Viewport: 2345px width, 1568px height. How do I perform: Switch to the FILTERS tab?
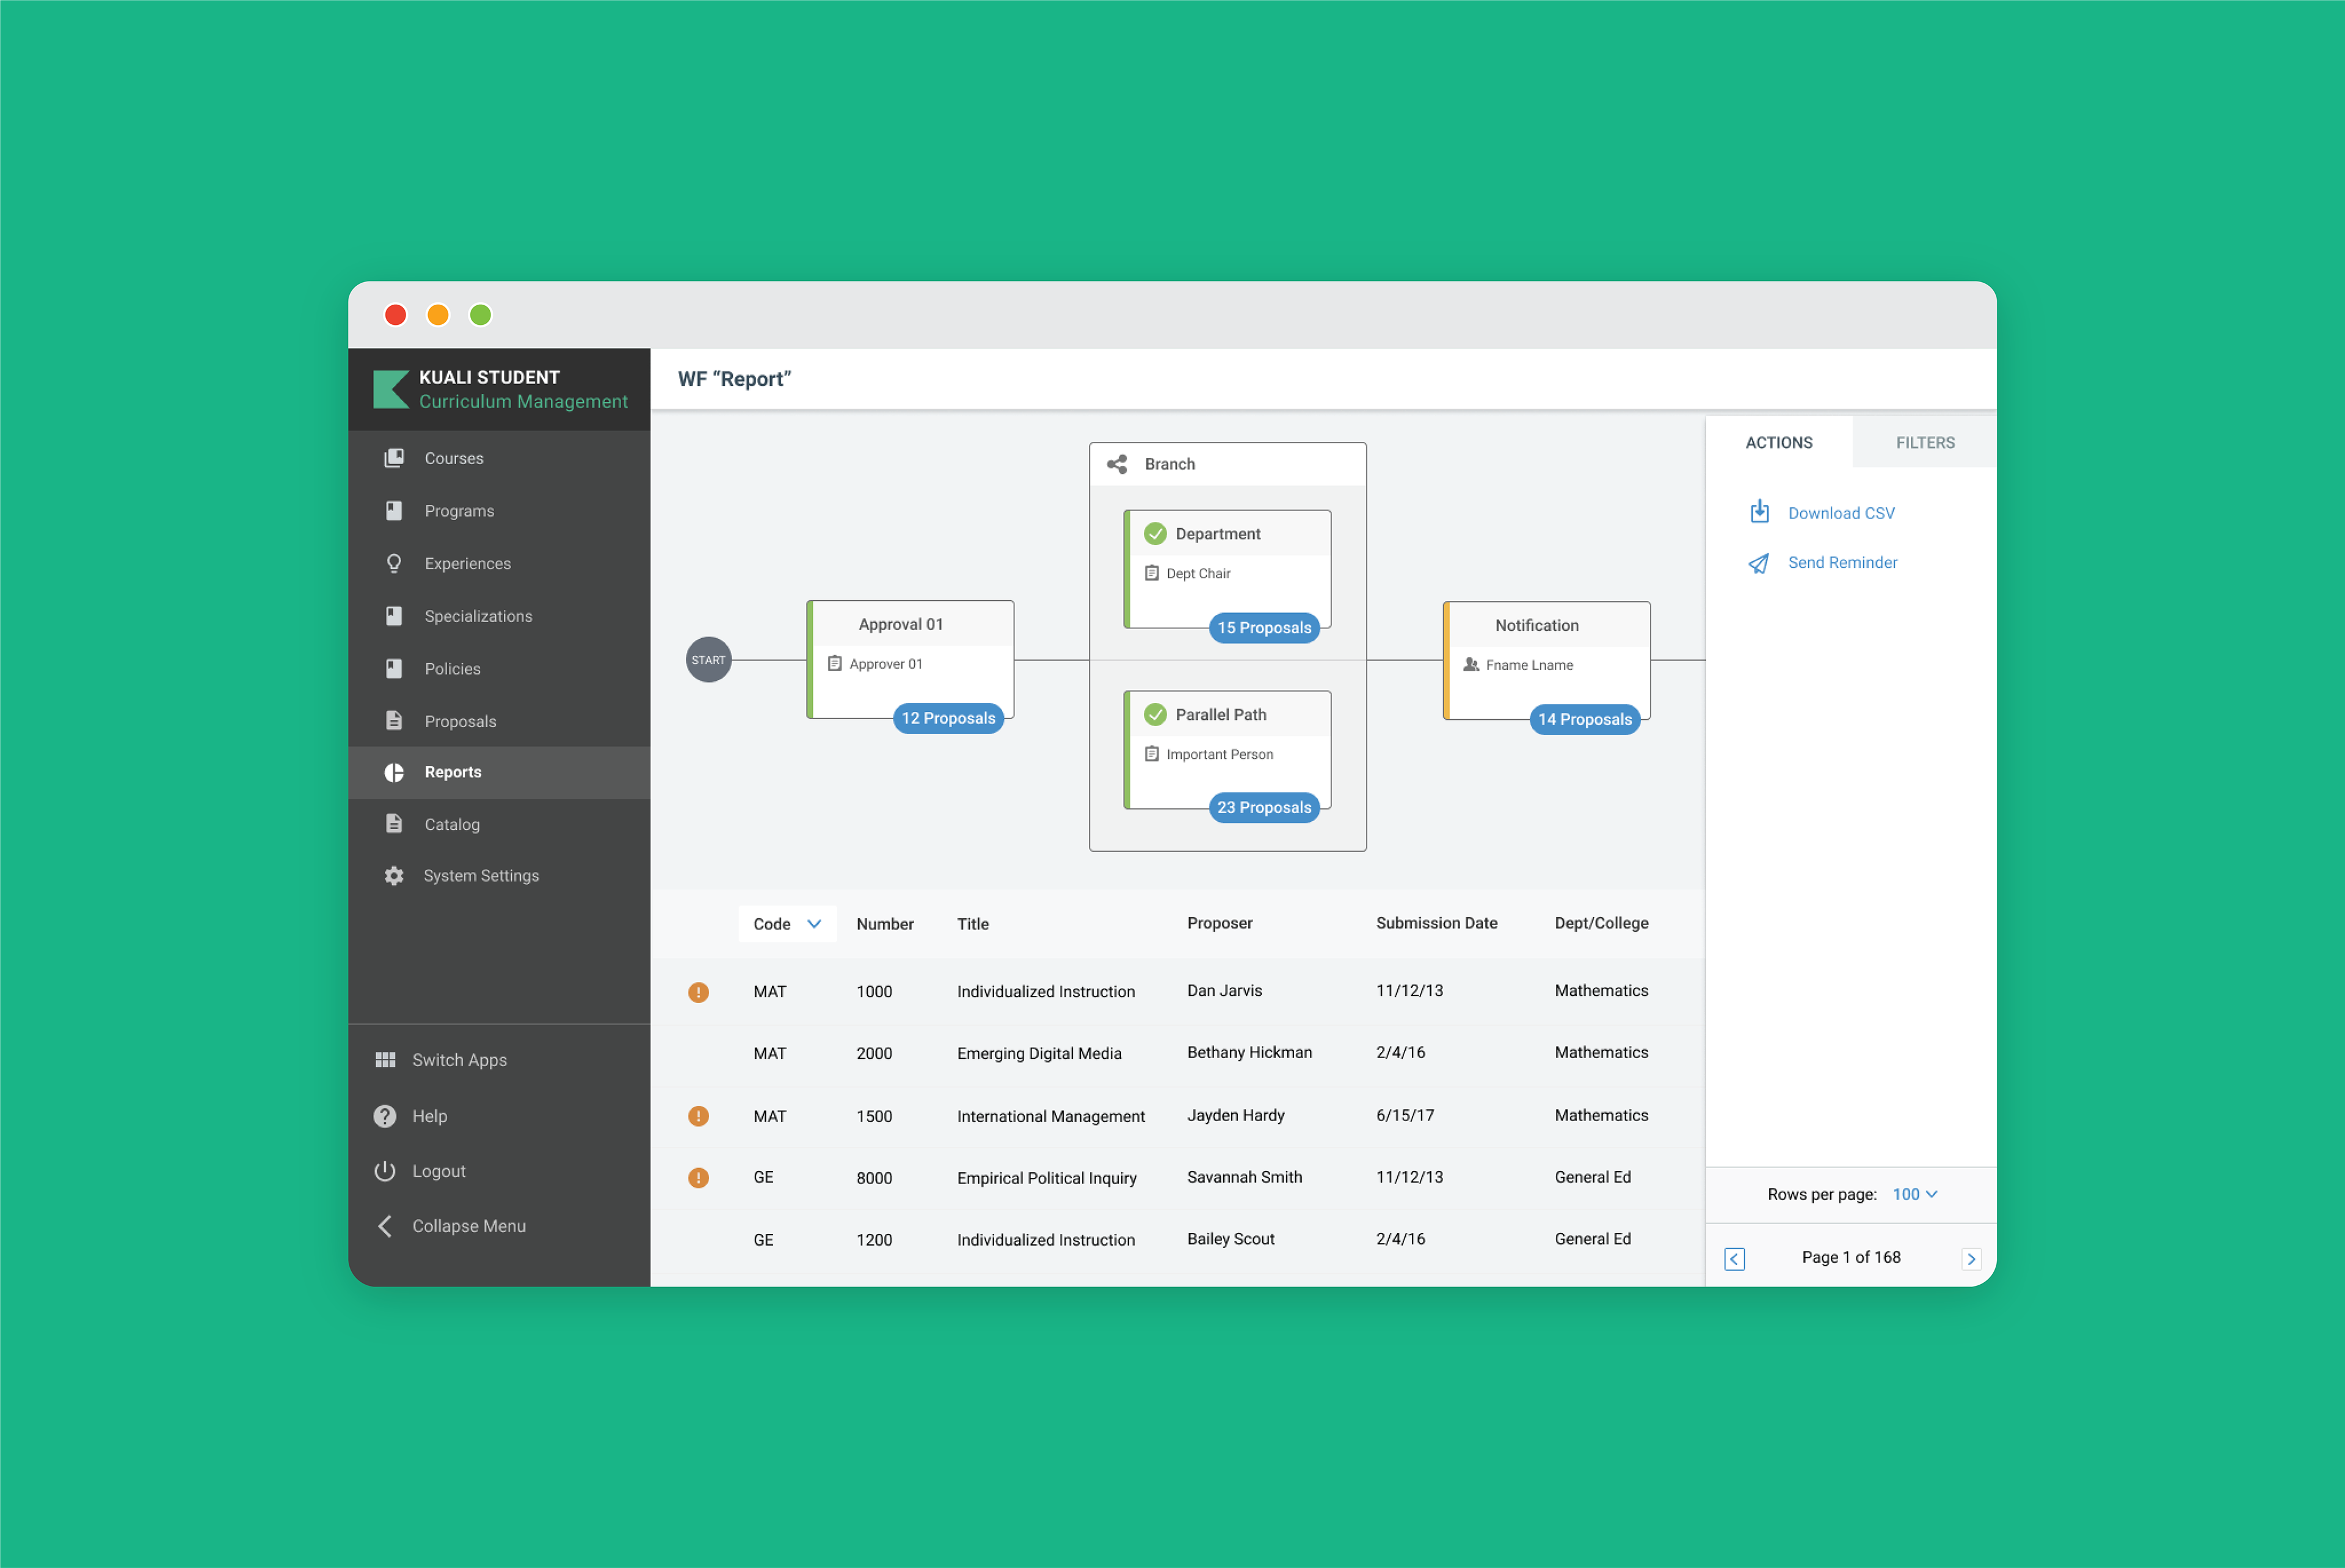click(1925, 443)
